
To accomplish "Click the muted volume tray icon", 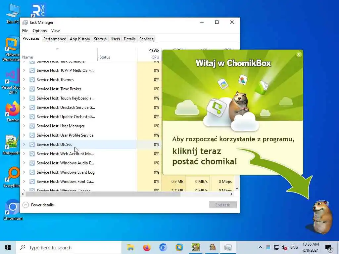I will point(284,247).
